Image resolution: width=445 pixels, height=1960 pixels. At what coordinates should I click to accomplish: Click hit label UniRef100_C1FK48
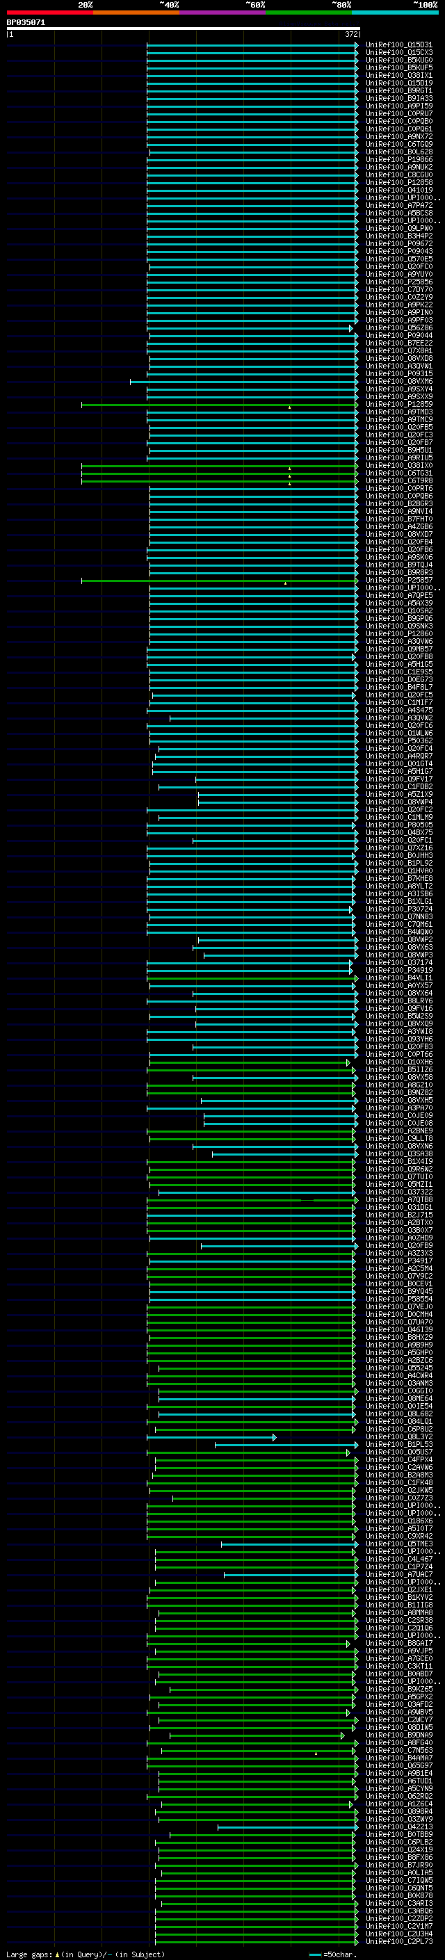(x=399, y=1482)
